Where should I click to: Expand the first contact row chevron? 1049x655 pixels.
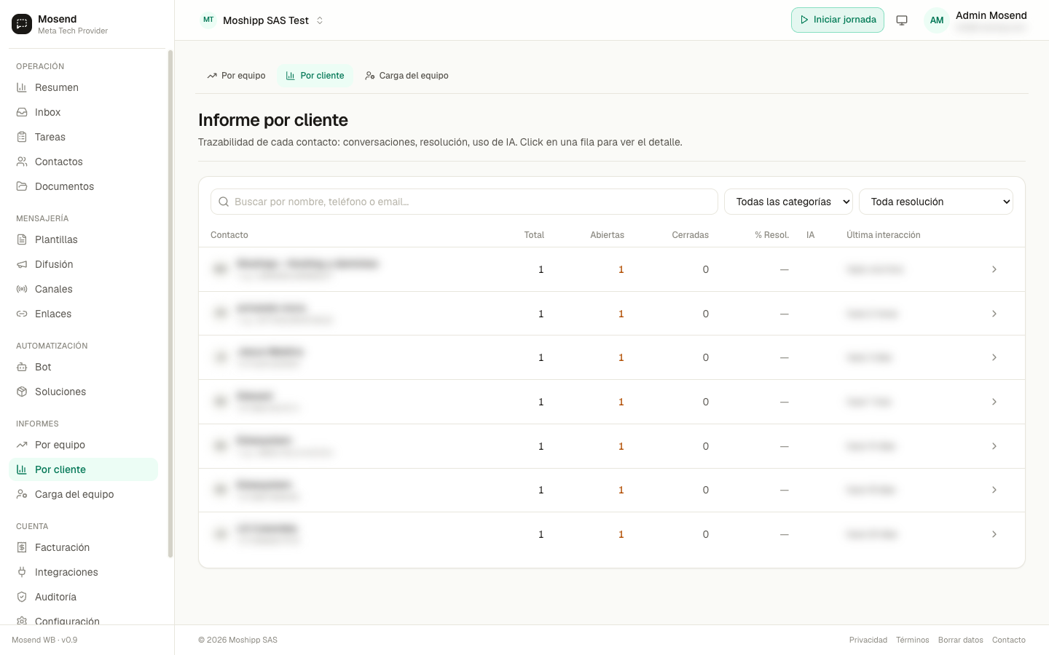[x=994, y=269]
